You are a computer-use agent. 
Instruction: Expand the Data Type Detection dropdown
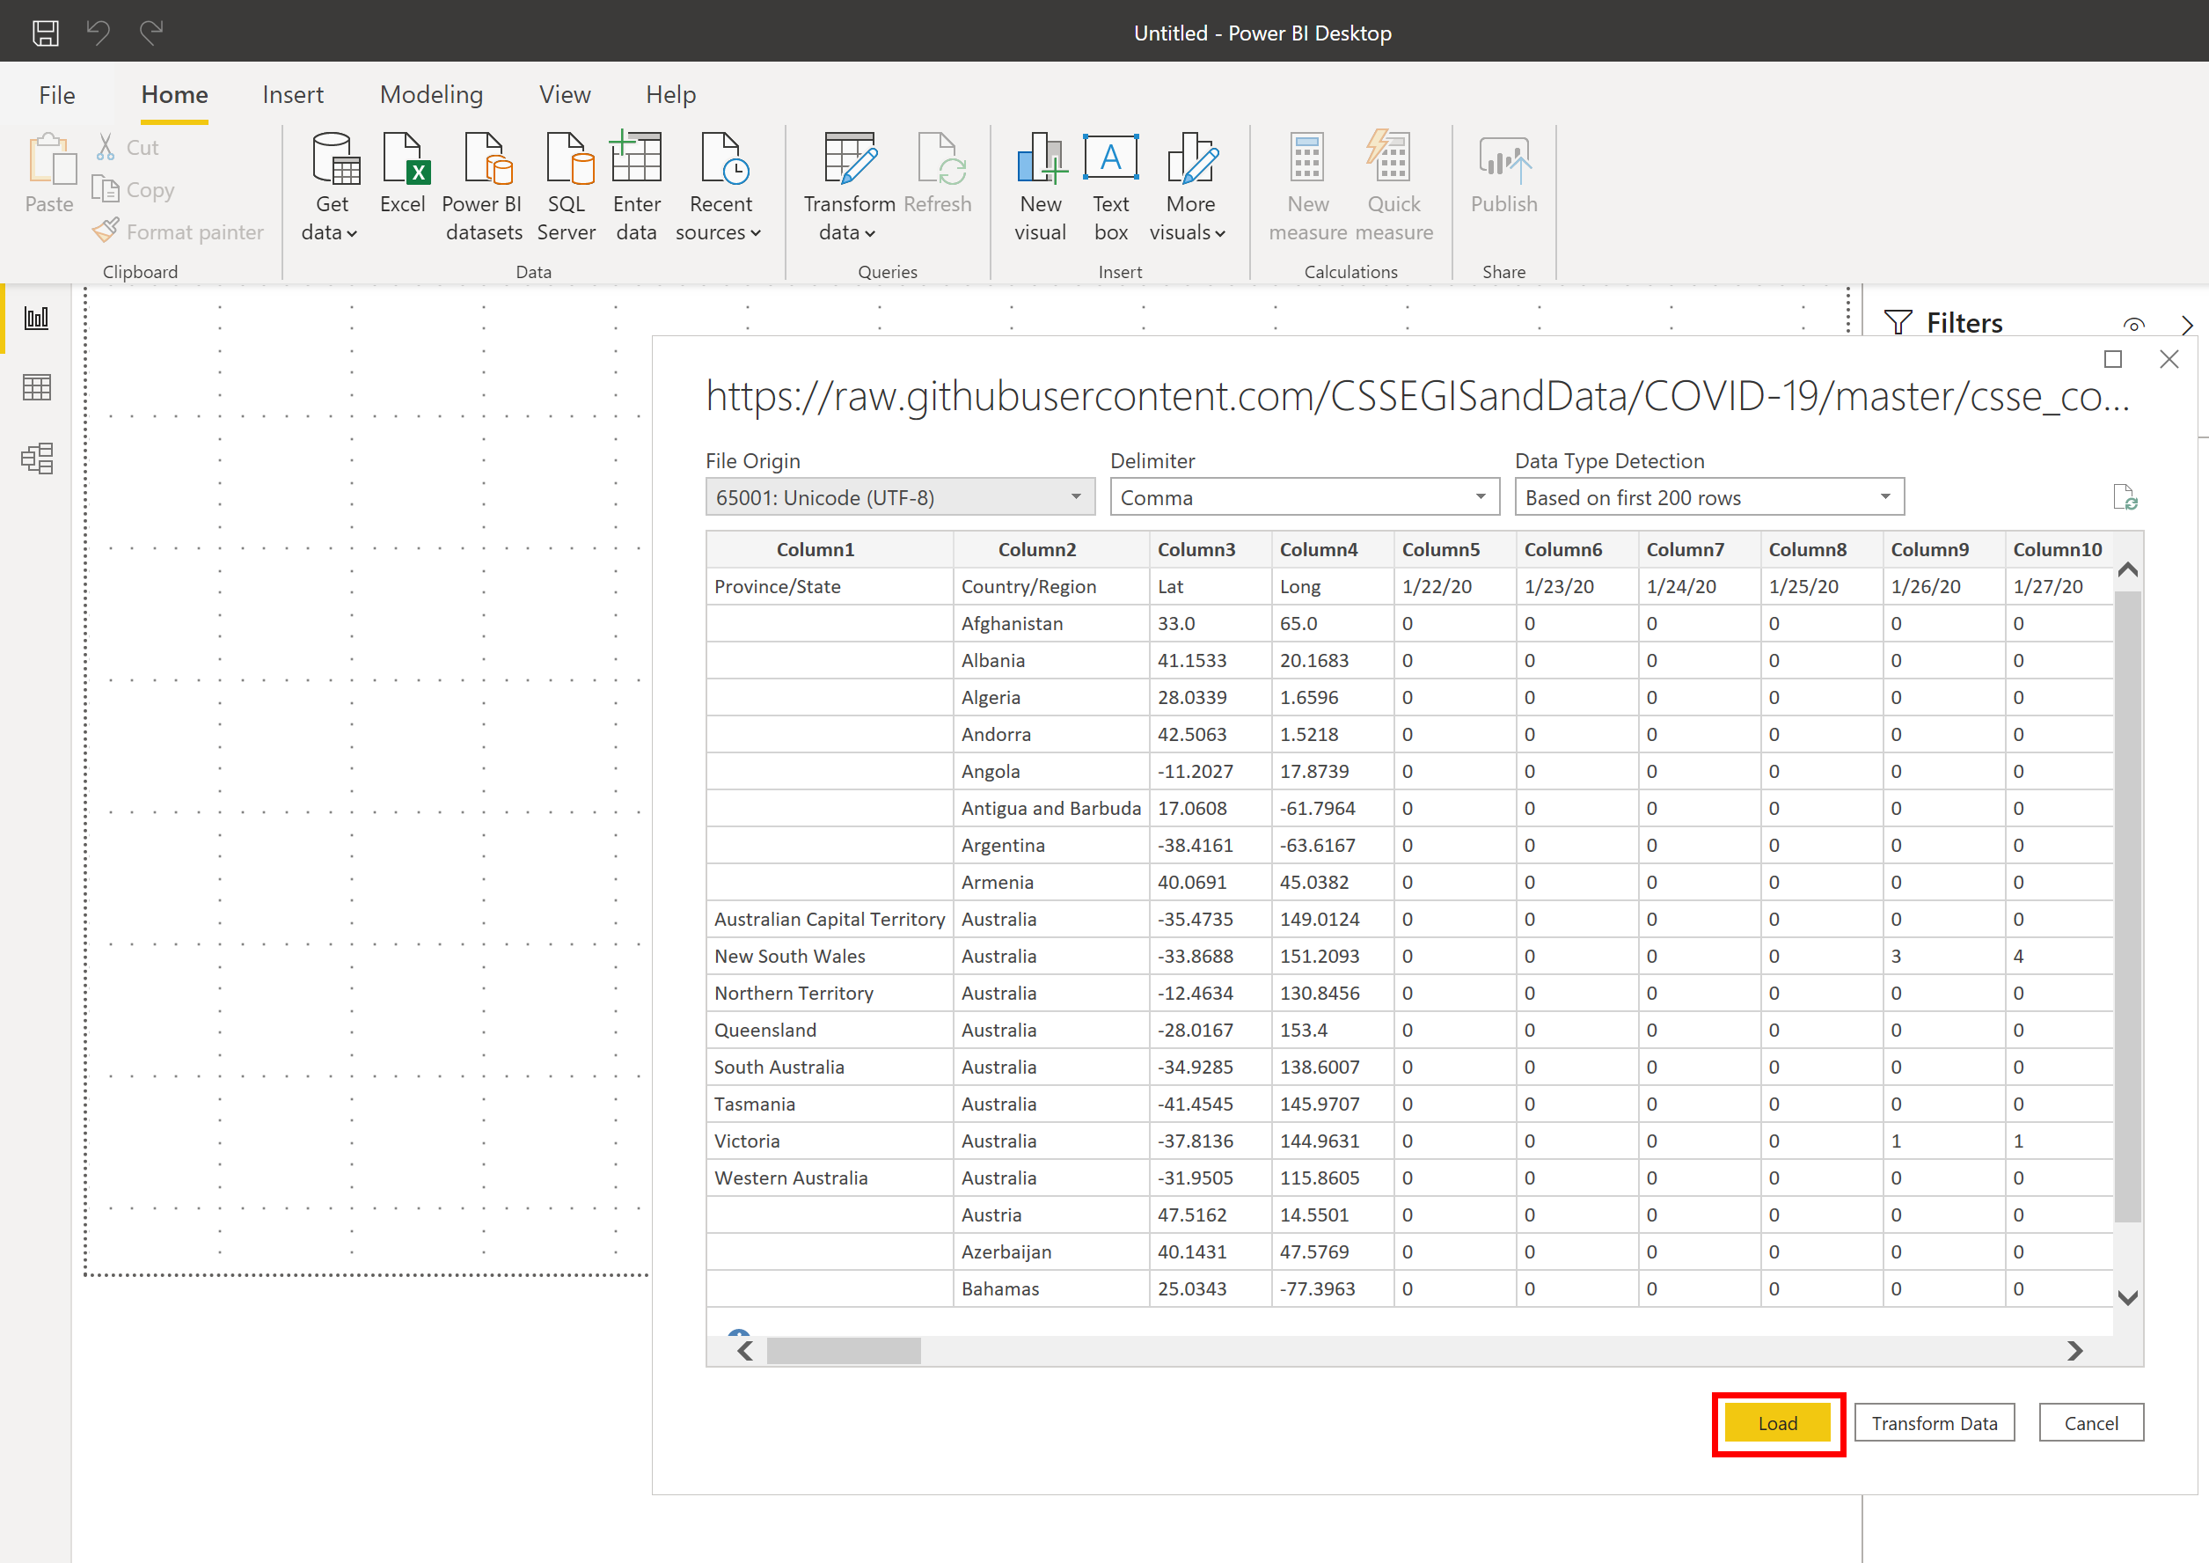click(x=1708, y=497)
